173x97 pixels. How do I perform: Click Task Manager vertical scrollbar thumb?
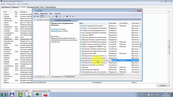tap(169, 47)
